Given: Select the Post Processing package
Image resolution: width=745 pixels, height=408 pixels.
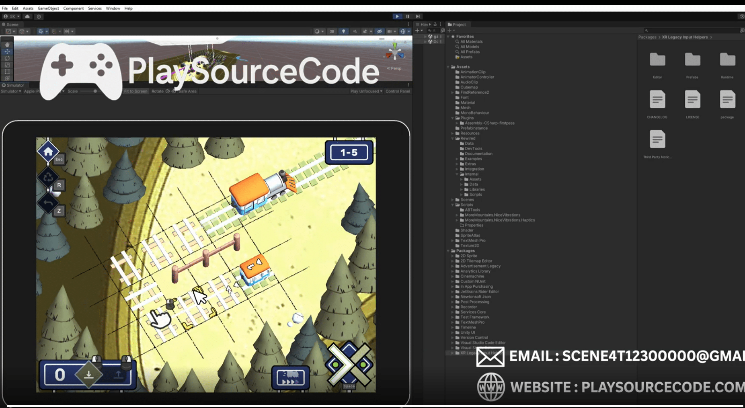Looking at the screenshot, I should point(475,302).
